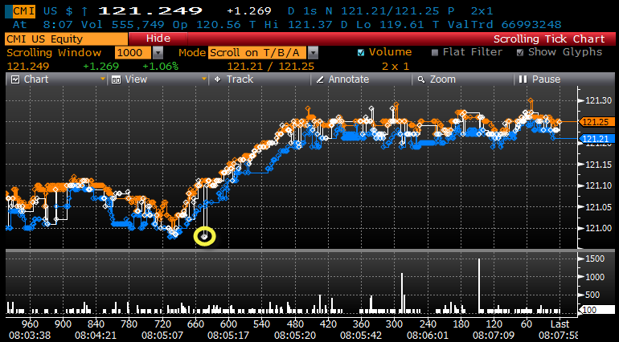Click the 08:07:09 time label
Screen dimensions: 619x342
click(494, 336)
